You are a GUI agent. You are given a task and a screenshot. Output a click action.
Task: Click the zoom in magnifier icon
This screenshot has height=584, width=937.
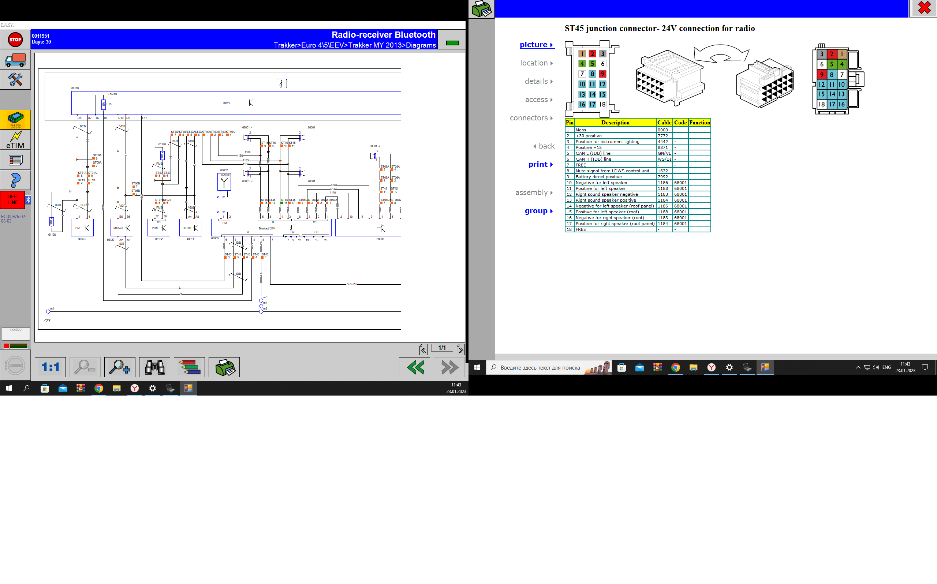coord(120,367)
